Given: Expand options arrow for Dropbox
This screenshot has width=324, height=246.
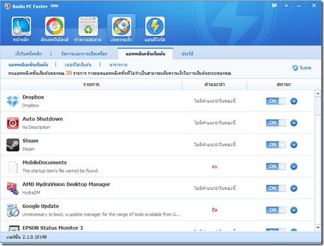Looking at the screenshot, I should click(x=294, y=101).
